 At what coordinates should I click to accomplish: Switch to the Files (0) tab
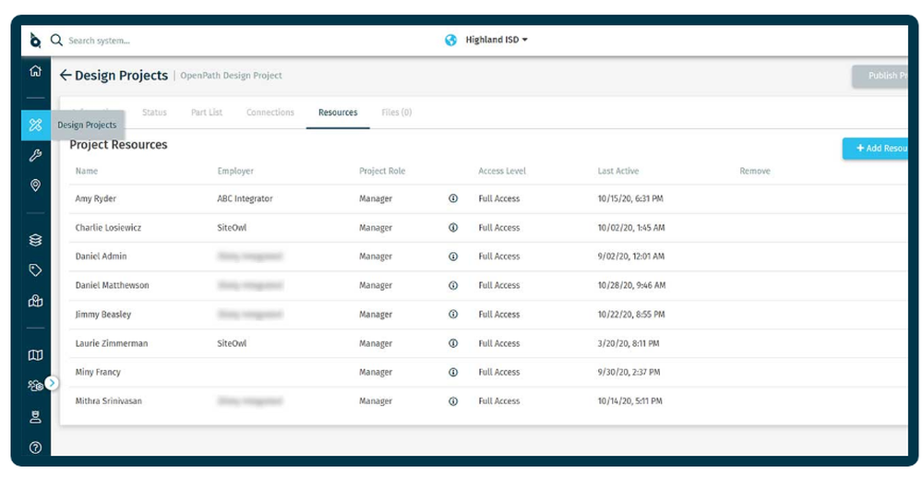[x=397, y=113]
